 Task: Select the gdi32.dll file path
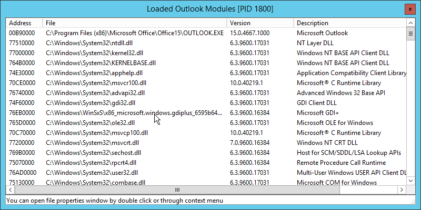91,103
